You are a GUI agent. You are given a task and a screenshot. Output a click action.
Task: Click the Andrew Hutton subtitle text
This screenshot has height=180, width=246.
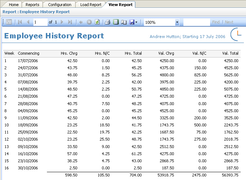click(x=187, y=37)
